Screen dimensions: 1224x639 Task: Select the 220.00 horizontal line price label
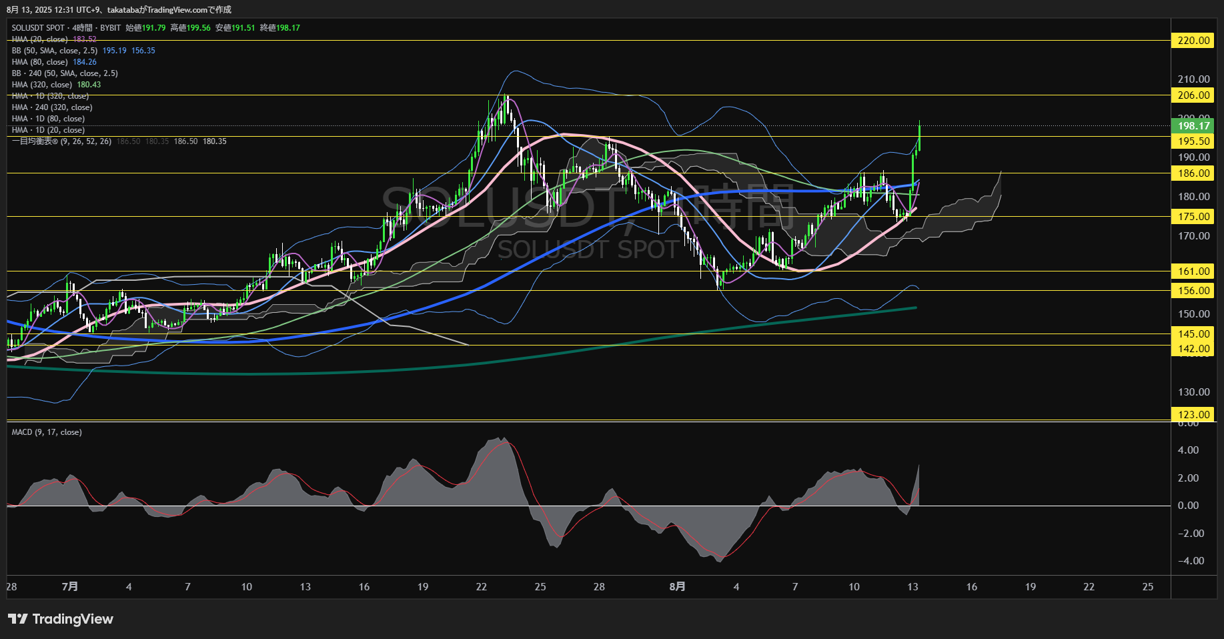1193,41
